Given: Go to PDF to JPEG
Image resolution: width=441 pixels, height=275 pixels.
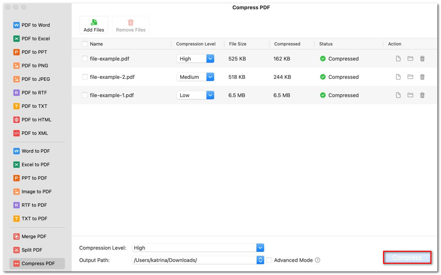Looking at the screenshot, I should pyautogui.click(x=32, y=79).
